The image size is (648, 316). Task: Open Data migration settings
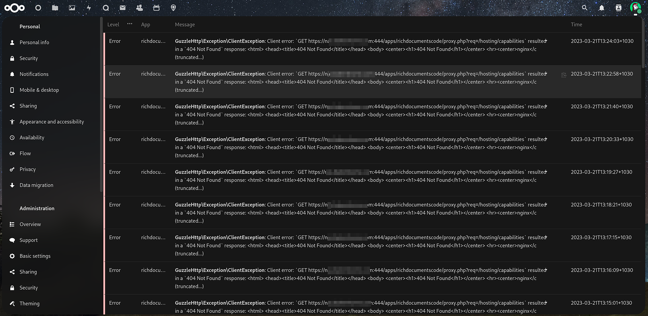click(x=36, y=185)
